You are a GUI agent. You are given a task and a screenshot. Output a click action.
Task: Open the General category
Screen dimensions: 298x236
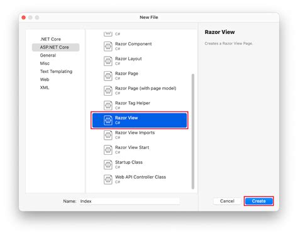click(x=48, y=55)
